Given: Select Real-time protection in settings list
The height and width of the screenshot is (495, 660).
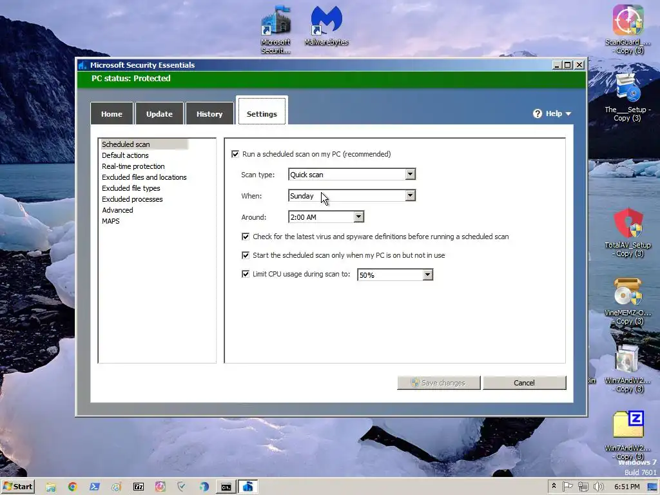Looking at the screenshot, I should pyautogui.click(x=133, y=166).
